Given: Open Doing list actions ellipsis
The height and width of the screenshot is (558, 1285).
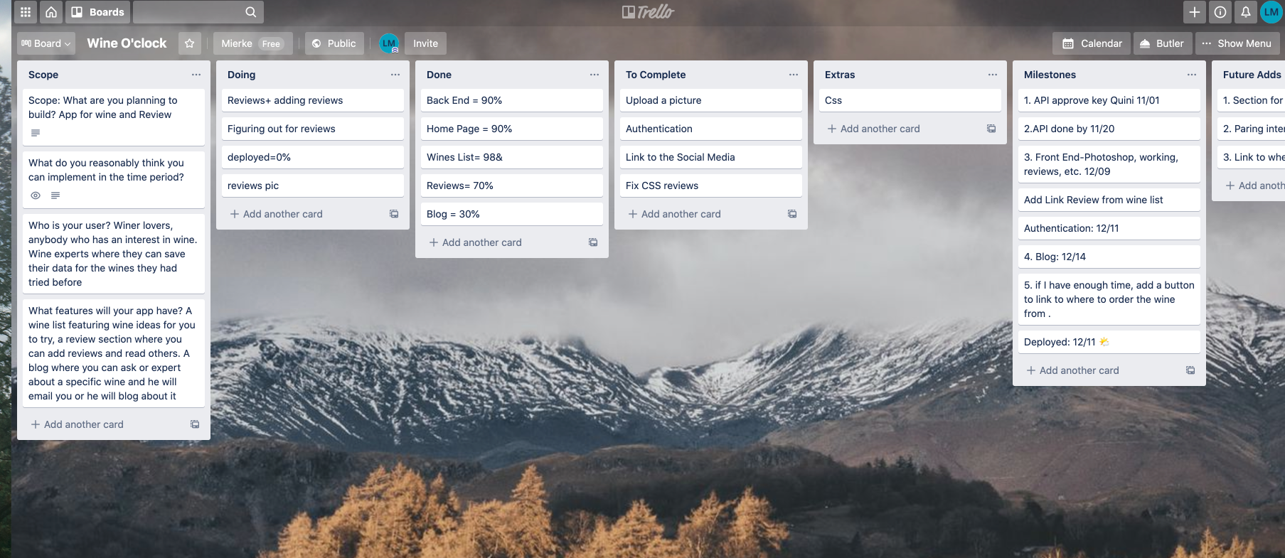Looking at the screenshot, I should [395, 75].
